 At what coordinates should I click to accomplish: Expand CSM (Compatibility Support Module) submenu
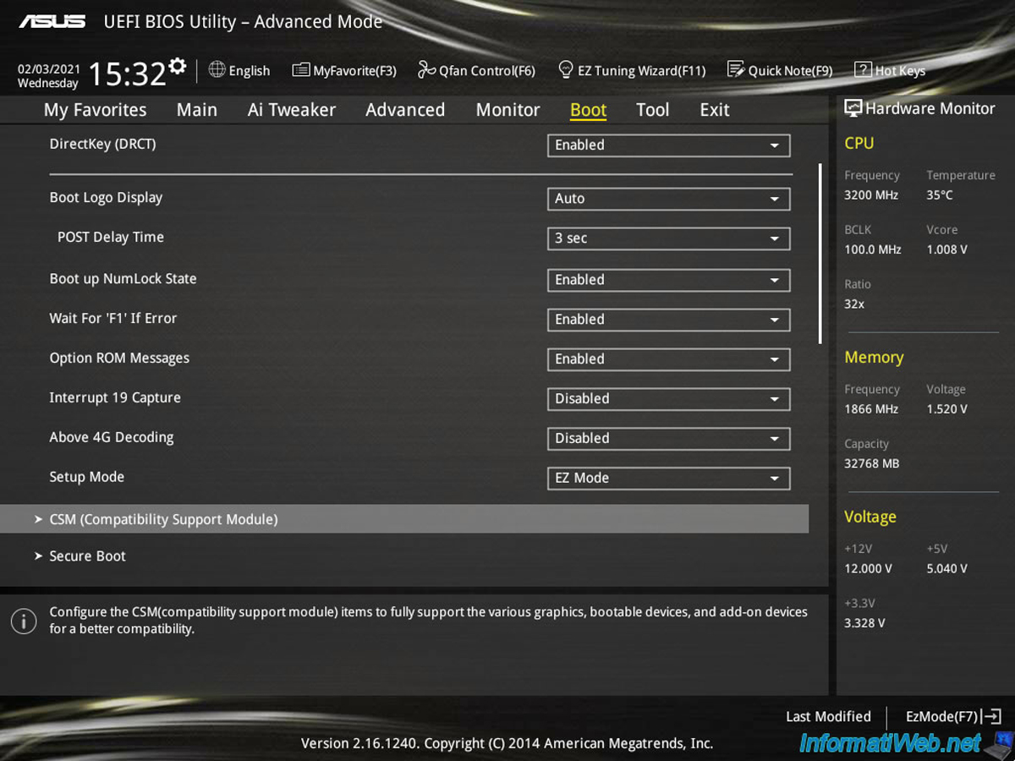pos(404,519)
